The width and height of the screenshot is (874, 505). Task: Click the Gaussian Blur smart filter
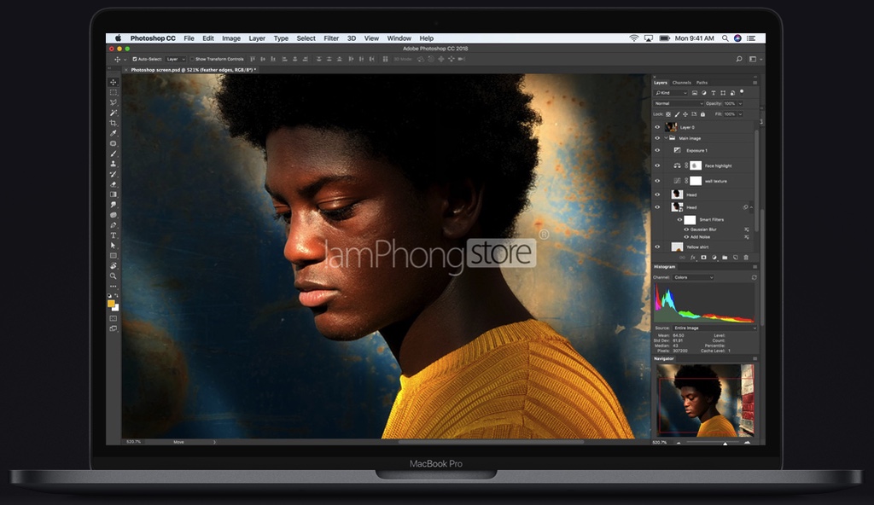pyautogui.click(x=703, y=229)
